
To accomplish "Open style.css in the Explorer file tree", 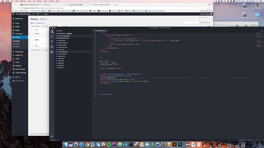I will click(61, 67).
